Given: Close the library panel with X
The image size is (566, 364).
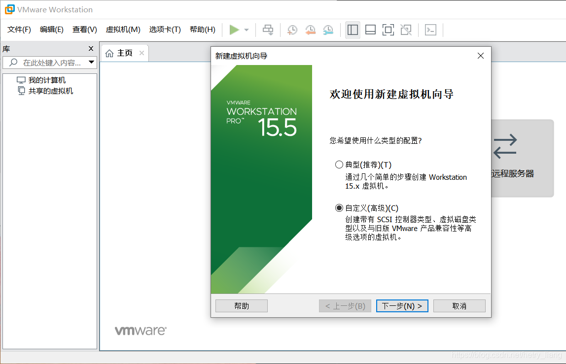Looking at the screenshot, I should point(91,48).
